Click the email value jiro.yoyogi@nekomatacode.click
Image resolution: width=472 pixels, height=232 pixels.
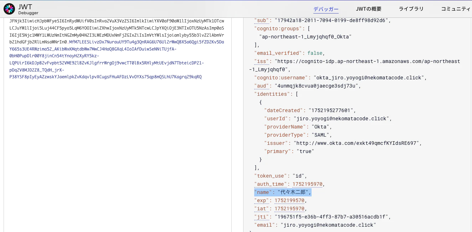[x=328, y=225]
